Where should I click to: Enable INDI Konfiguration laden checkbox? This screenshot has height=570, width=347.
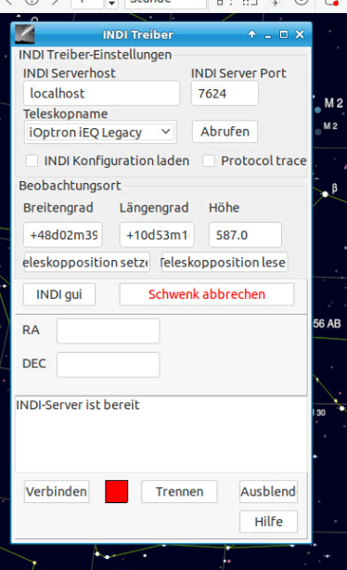(x=32, y=161)
